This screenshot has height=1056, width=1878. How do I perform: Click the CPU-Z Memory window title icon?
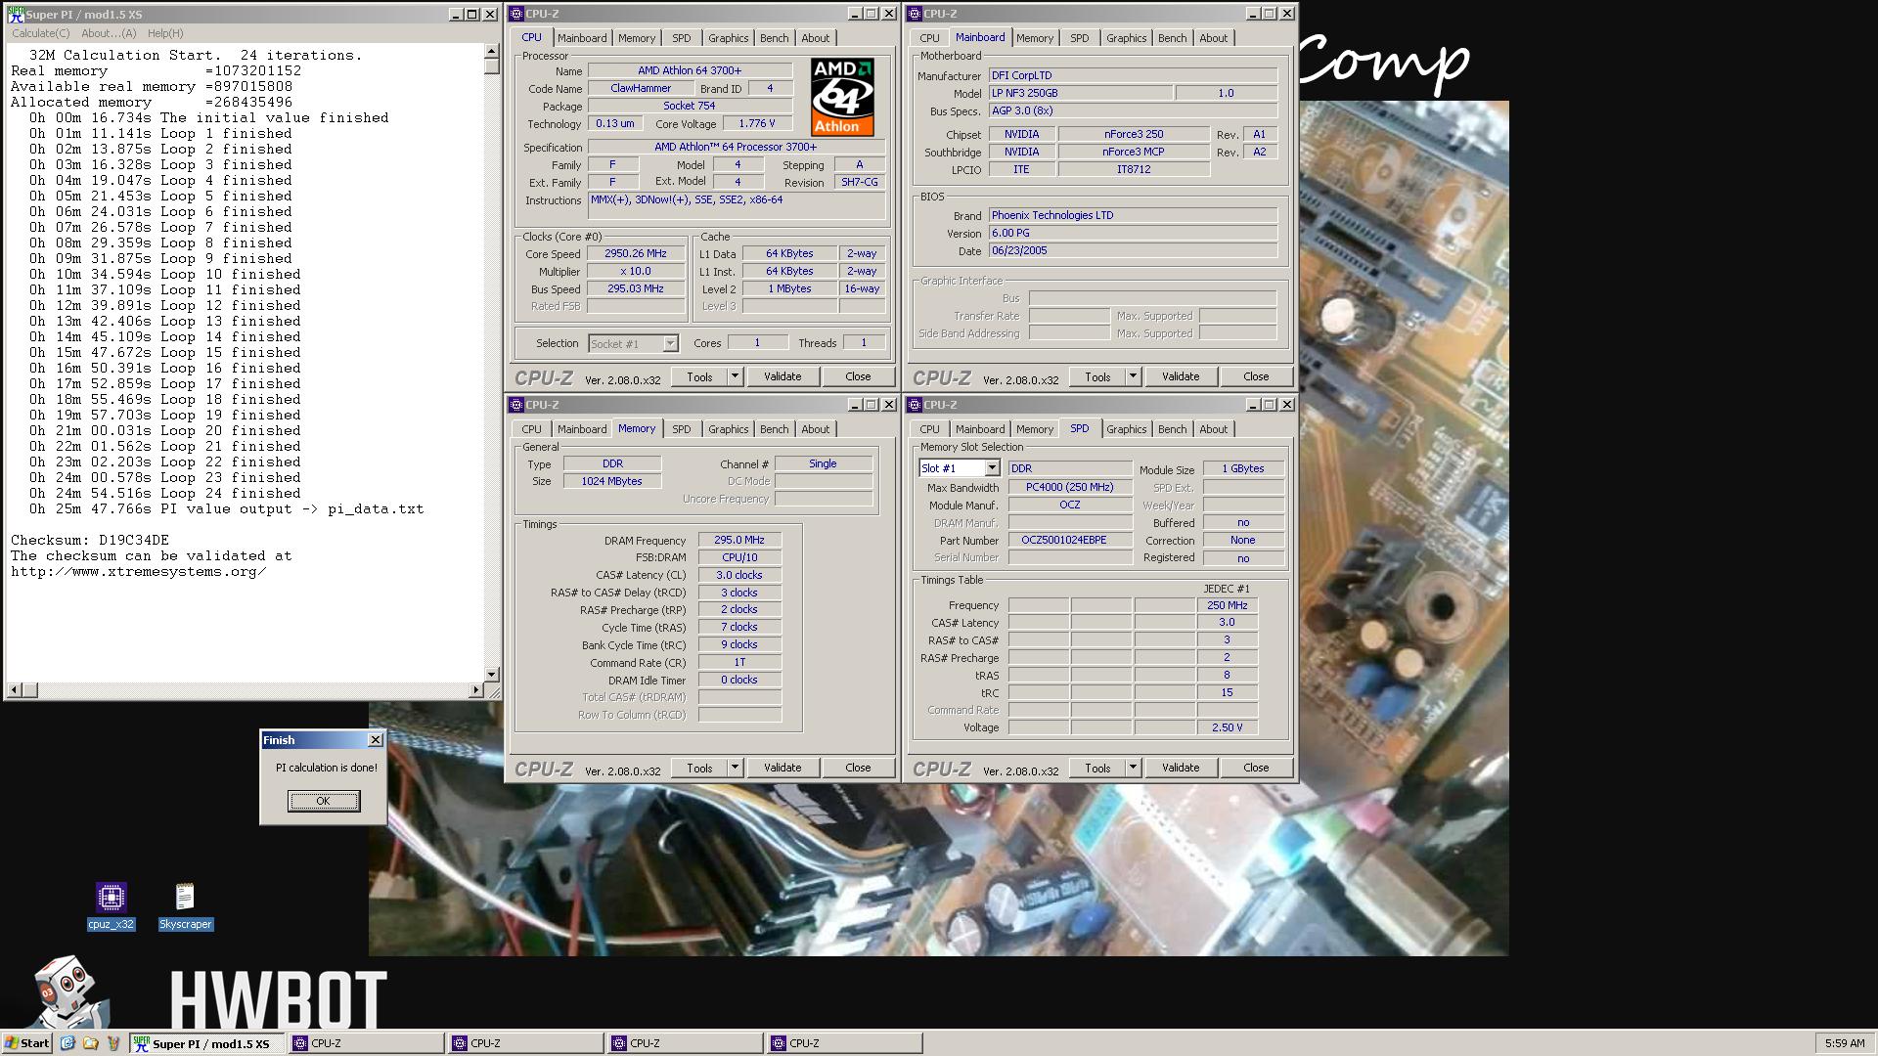click(x=516, y=405)
